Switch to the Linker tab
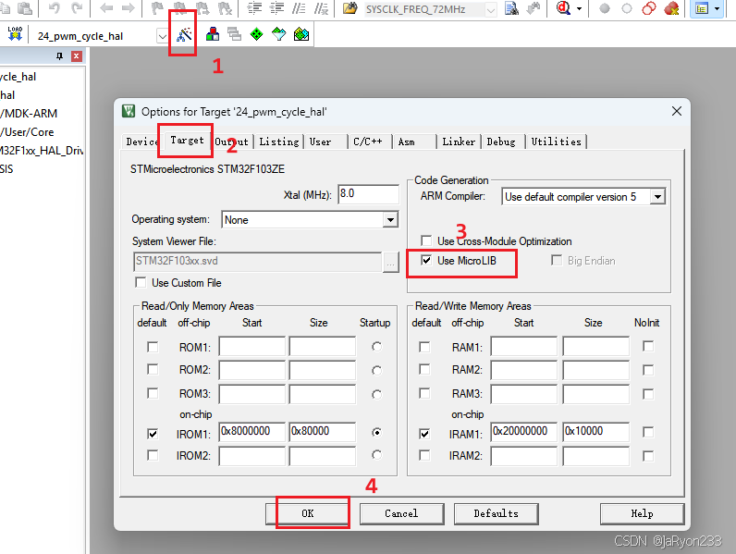Screen dimensions: 736x554 pos(459,142)
